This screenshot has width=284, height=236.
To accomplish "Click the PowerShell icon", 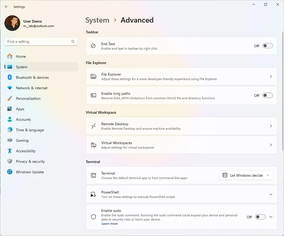I will click(x=93, y=194).
